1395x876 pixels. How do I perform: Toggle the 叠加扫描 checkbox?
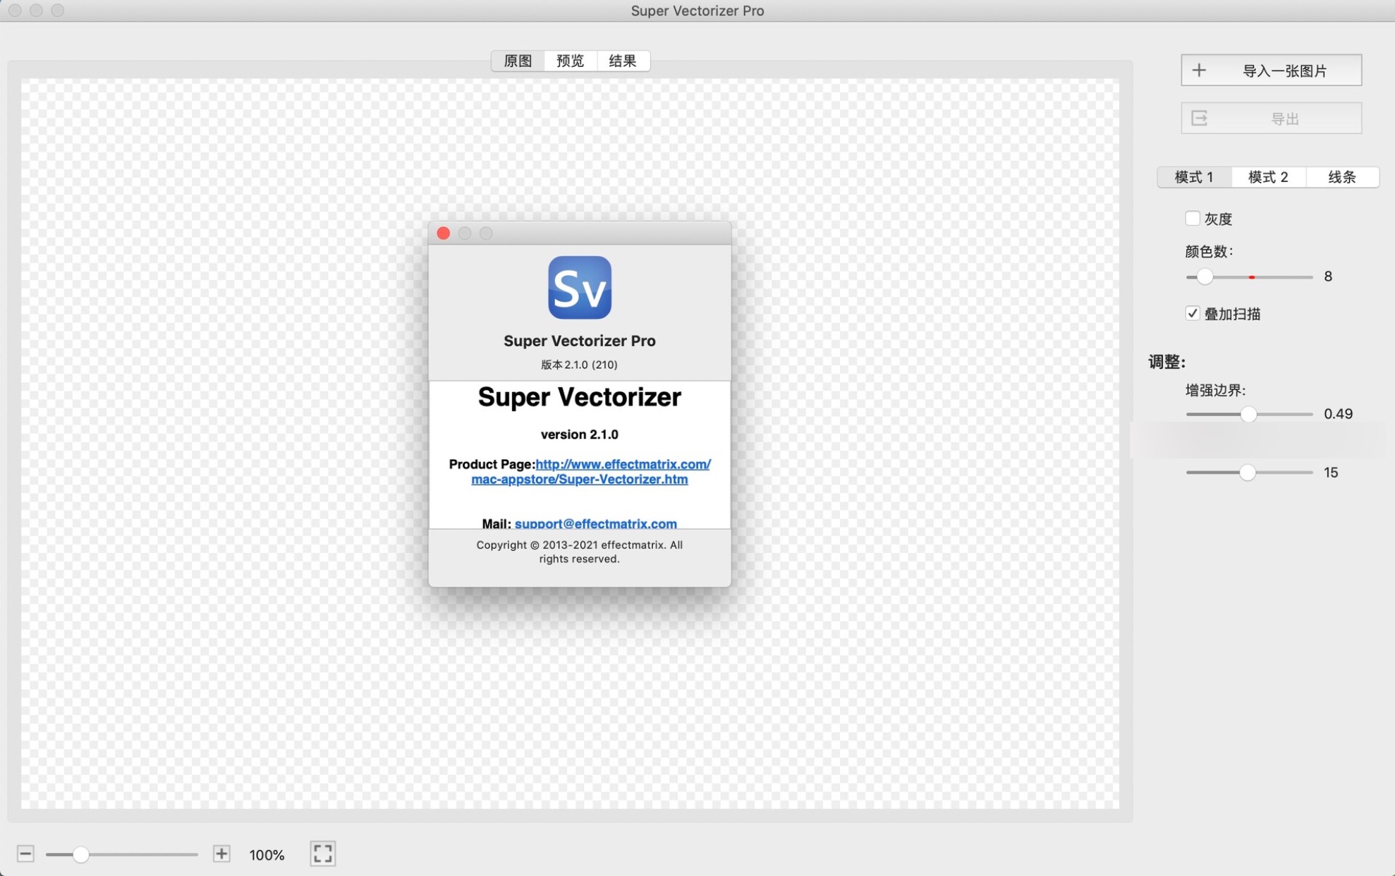1193,313
